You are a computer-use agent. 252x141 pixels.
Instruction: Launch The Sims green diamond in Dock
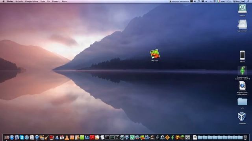click(x=172, y=137)
